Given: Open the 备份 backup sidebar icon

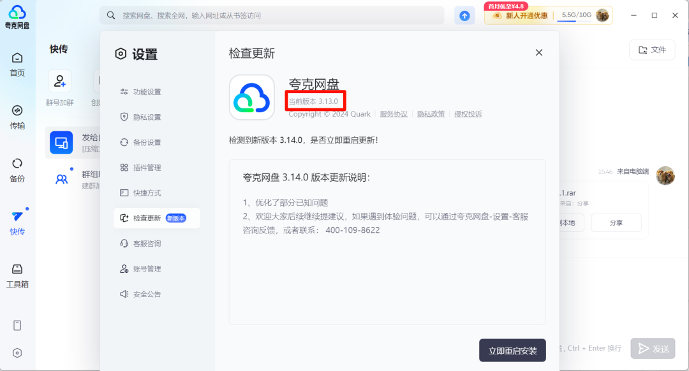Looking at the screenshot, I should coord(17,170).
